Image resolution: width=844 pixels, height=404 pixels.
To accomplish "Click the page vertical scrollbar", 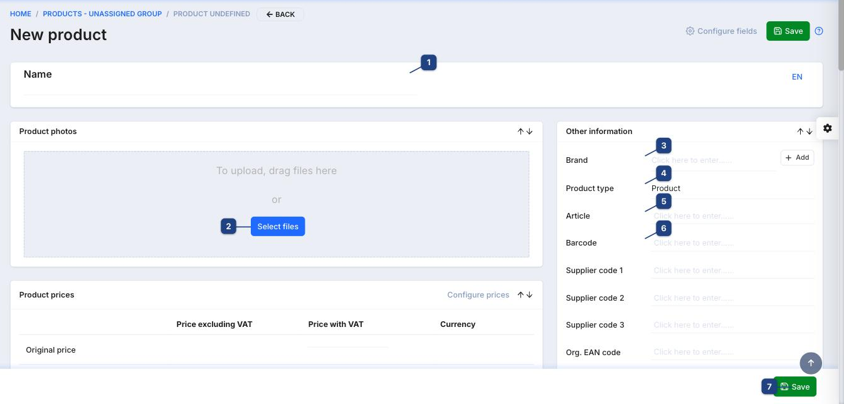I will click(841, 34).
